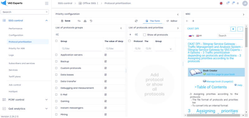Enable Show all protocols checkbox

point(144,35)
